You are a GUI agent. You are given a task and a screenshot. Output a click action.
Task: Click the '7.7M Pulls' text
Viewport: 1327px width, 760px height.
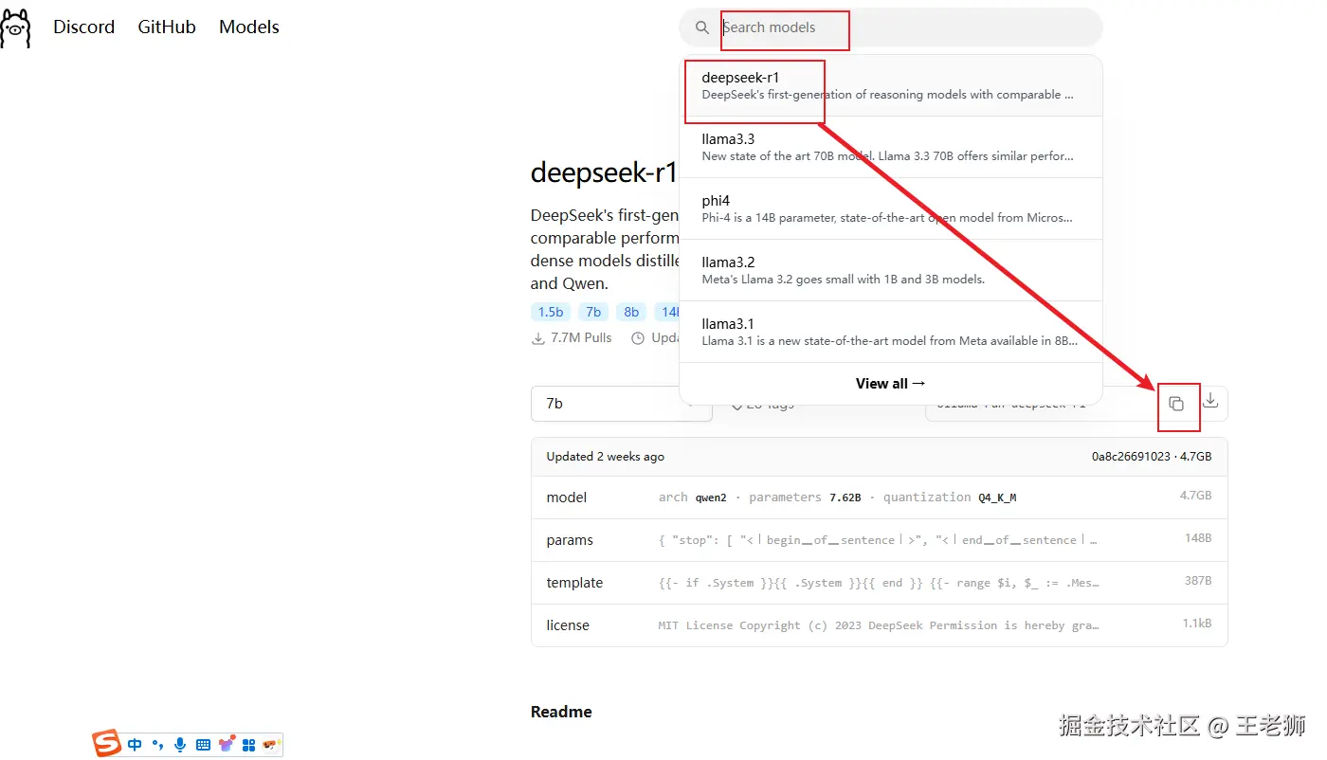coord(581,338)
